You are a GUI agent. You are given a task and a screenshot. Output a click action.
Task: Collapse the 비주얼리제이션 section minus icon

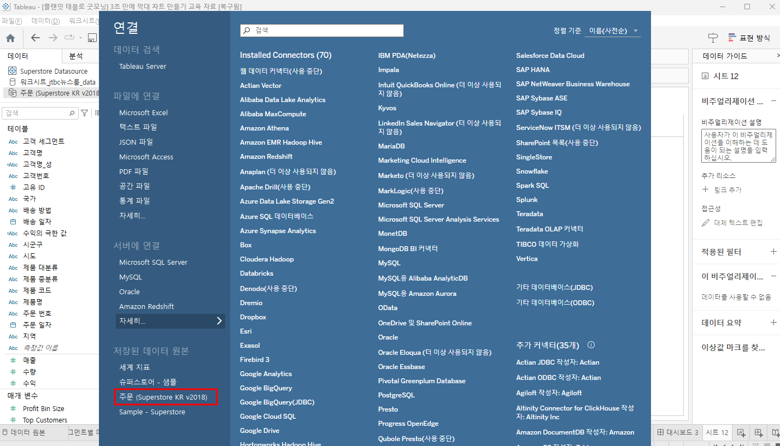[x=773, y=101]
